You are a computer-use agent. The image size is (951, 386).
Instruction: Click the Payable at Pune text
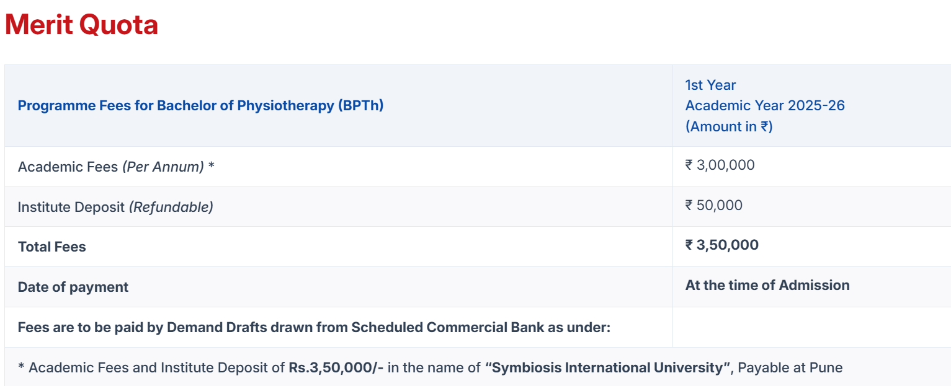[790, 367]
